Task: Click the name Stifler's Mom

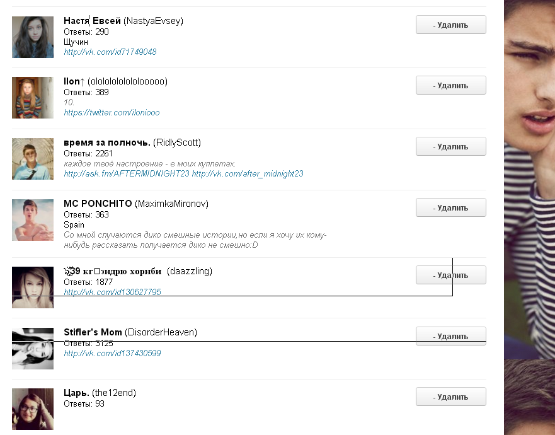Action: [x=93, y=332]
